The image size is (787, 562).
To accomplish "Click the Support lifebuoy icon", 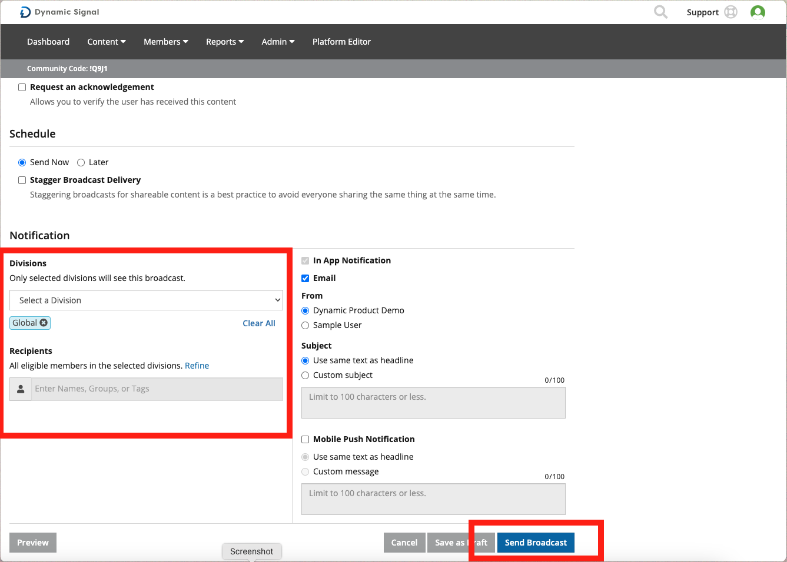I will [x=730, y=12].
